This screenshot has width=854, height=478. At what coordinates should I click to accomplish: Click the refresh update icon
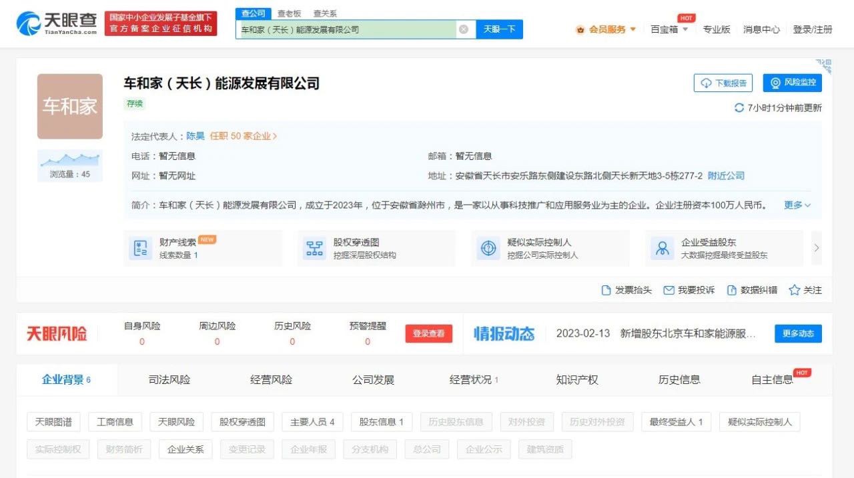739,108
